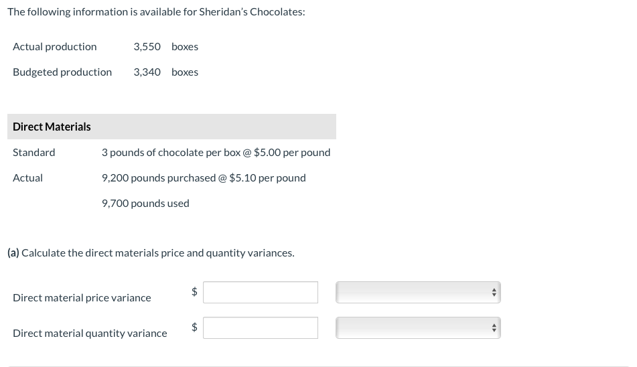The image size is (637, 367).
Task: Click the 3 pounds of chocolate standard text
Action: tap(216, 153)
